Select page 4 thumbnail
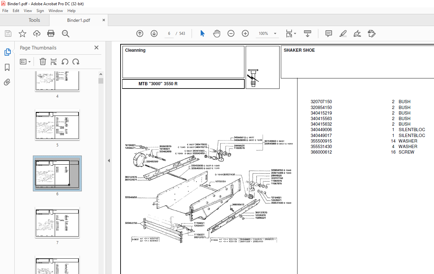 coord(57,81)
